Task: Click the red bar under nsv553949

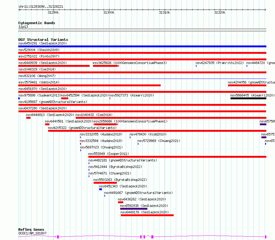Action: [177, 157]
